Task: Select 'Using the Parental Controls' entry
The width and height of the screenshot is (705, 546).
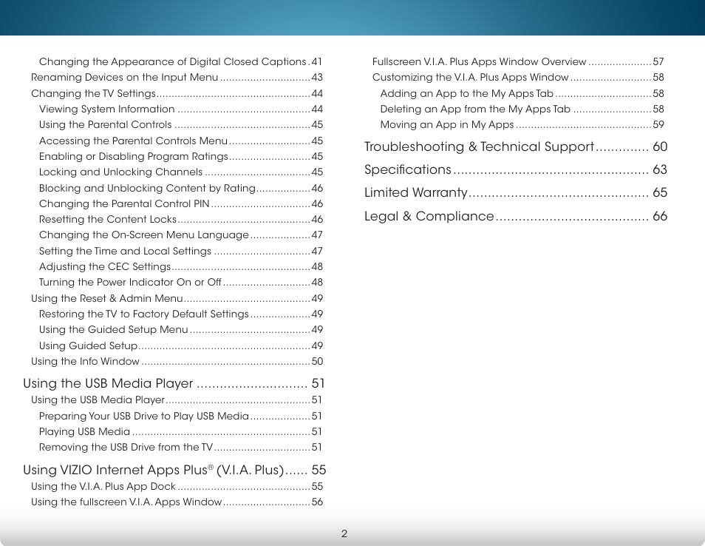Action: pyautogui.click(x=181, y=125)
